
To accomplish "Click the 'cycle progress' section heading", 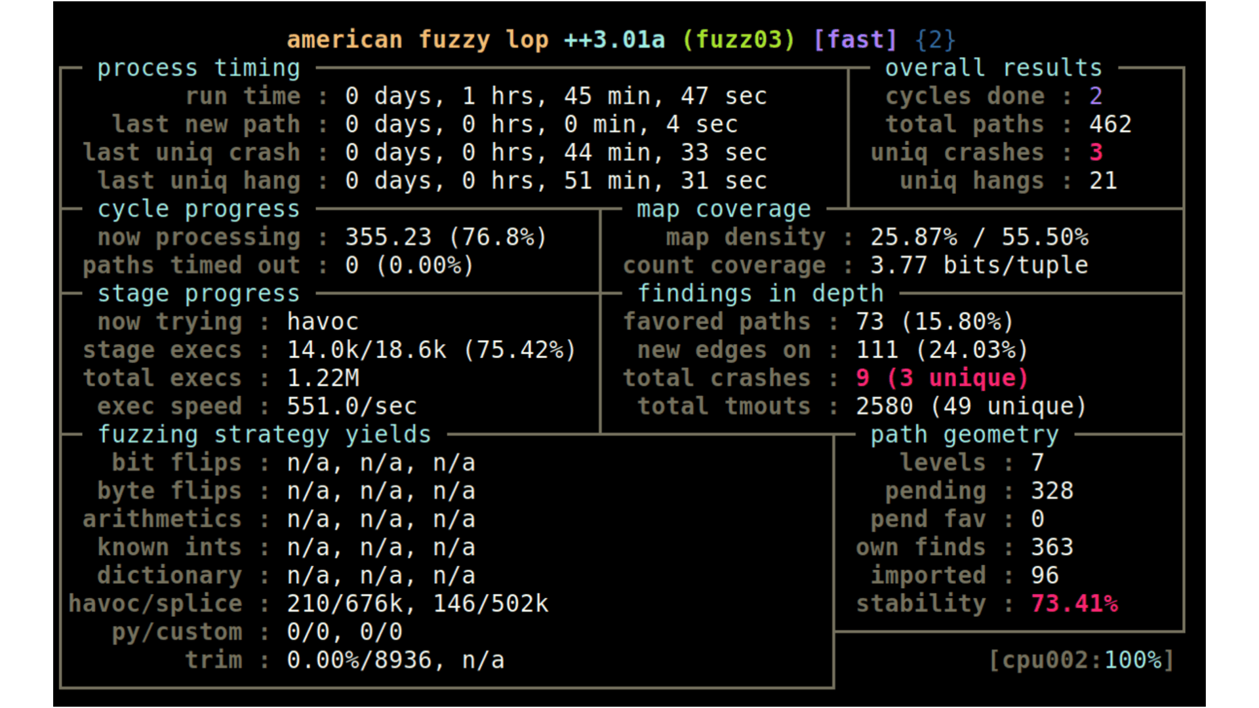I will [199, 209].
